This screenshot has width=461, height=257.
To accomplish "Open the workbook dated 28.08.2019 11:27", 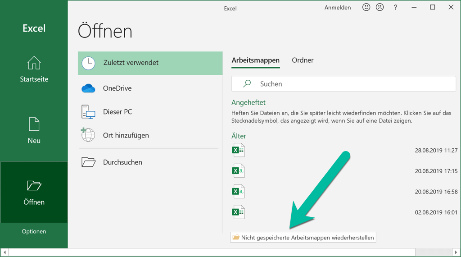I will click(x=344, y=151).
